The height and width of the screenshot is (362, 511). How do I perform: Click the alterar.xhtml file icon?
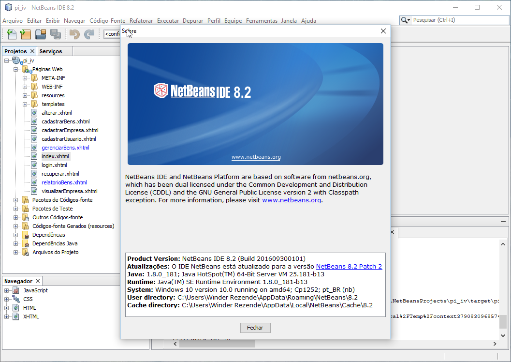pos(34,113)
